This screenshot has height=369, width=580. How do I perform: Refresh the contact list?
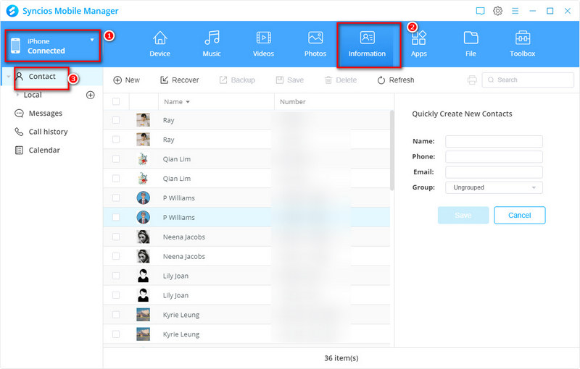(396, 80)
